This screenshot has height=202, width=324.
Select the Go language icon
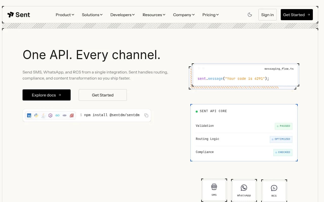pyautogui.click(x=57, y=115)
